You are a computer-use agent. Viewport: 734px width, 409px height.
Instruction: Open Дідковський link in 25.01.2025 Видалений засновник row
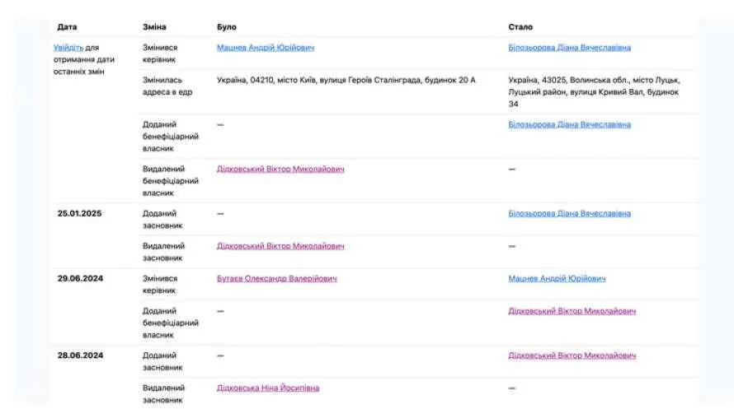(x=280, y=246)
